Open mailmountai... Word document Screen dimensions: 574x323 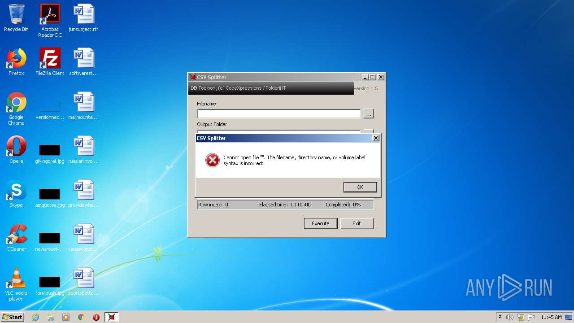pos(83,106)
